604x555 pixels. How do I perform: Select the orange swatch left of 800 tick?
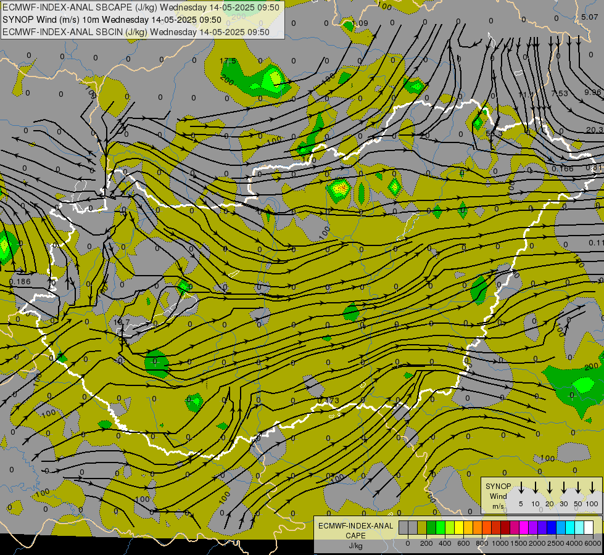478,527
